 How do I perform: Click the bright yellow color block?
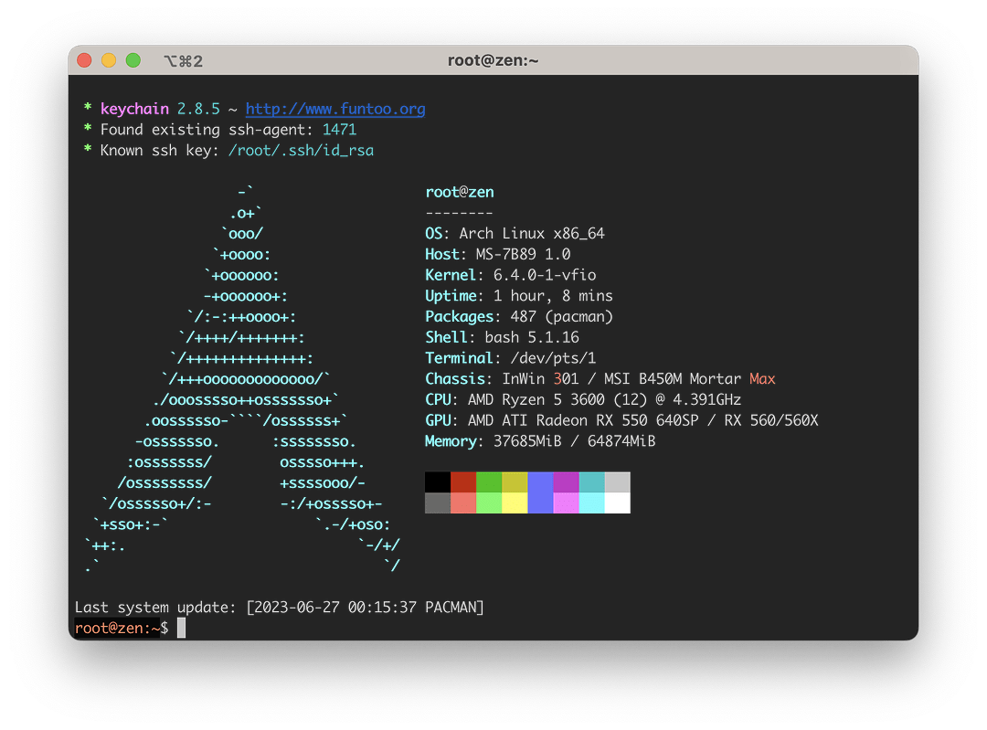[515, 503]
